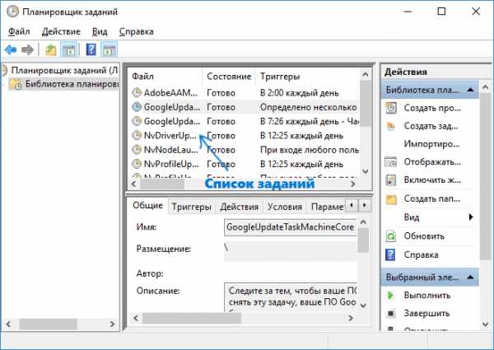The width and height of the screenshot is (494, 350).
Task: Go back with the blue left arrow
Action: click(11, 49)
